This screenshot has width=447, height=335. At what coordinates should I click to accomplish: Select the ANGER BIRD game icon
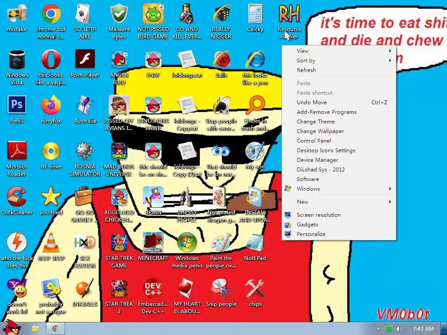click(x=119, y=59)
